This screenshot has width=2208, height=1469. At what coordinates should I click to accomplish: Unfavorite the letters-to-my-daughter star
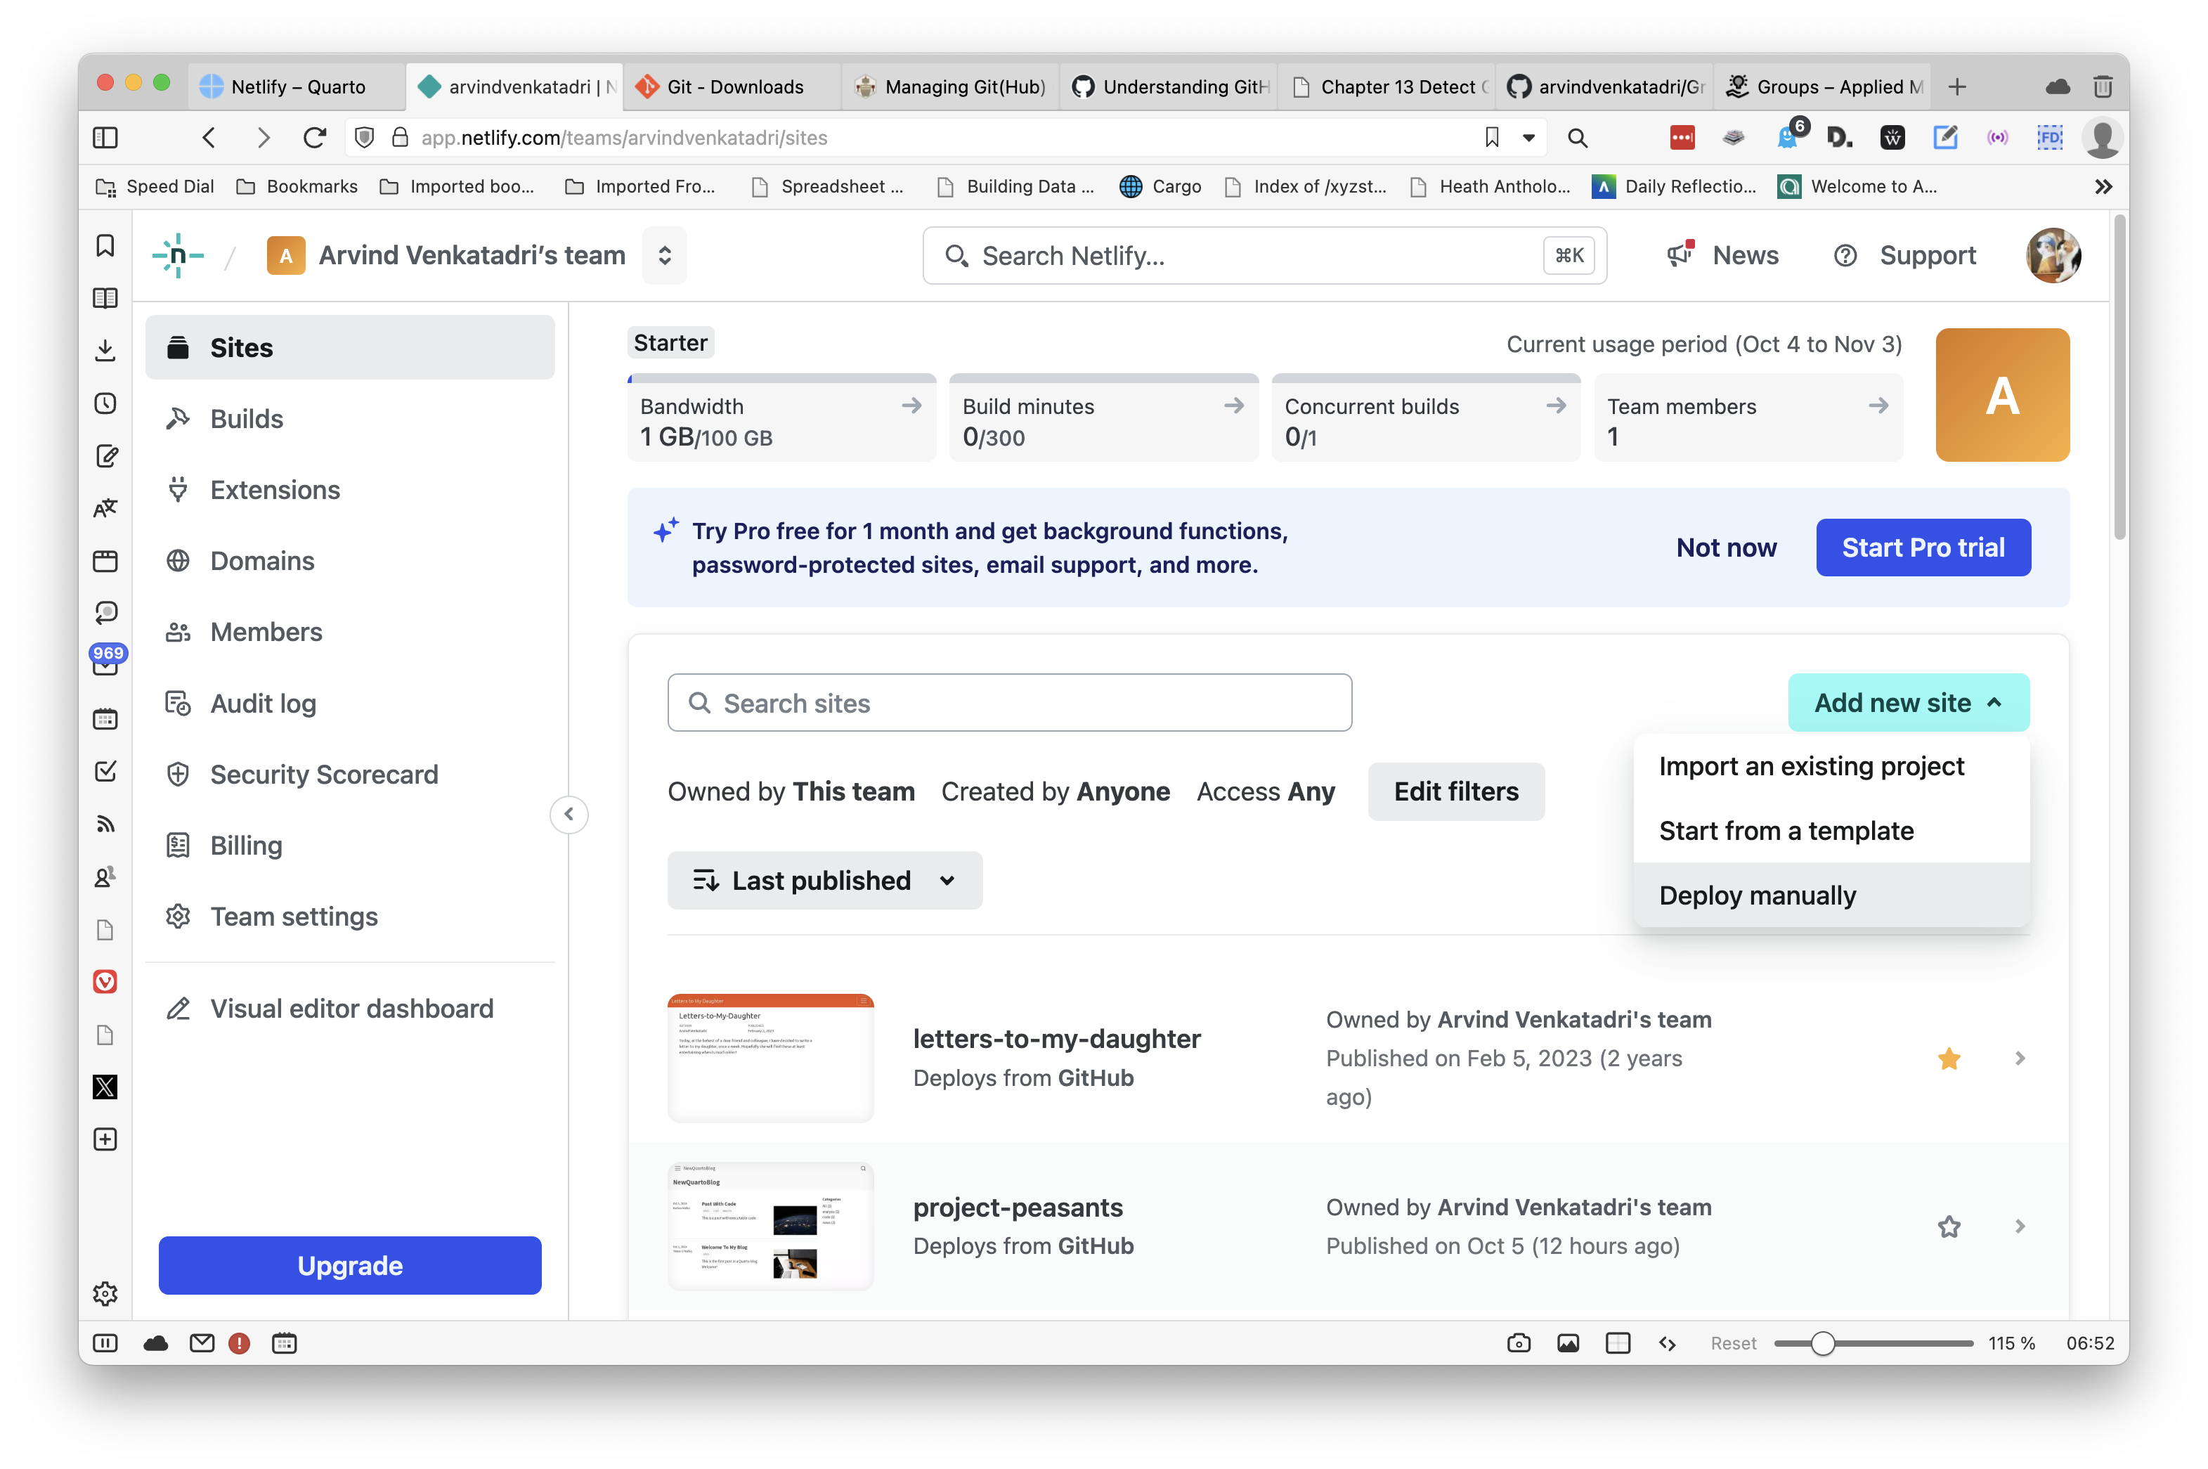pos(1949,1059)
